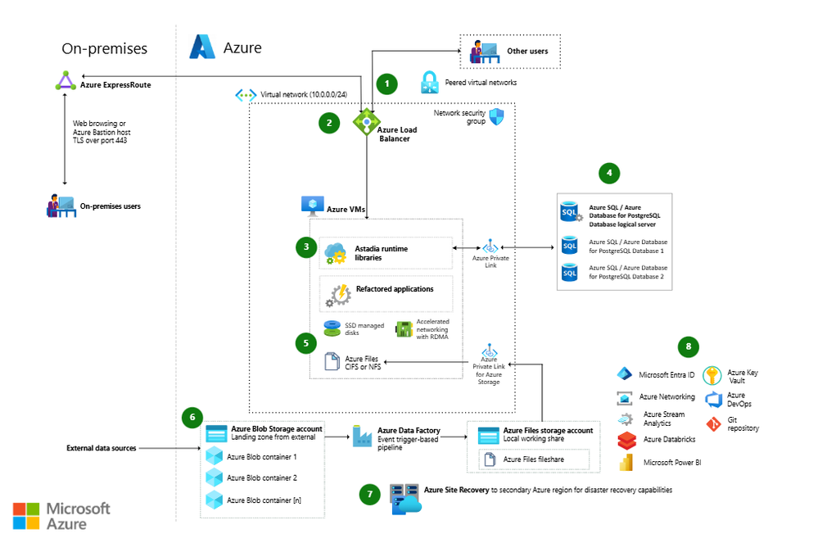
Task: Select the On-premises users icon
Action: click(61, 206)
